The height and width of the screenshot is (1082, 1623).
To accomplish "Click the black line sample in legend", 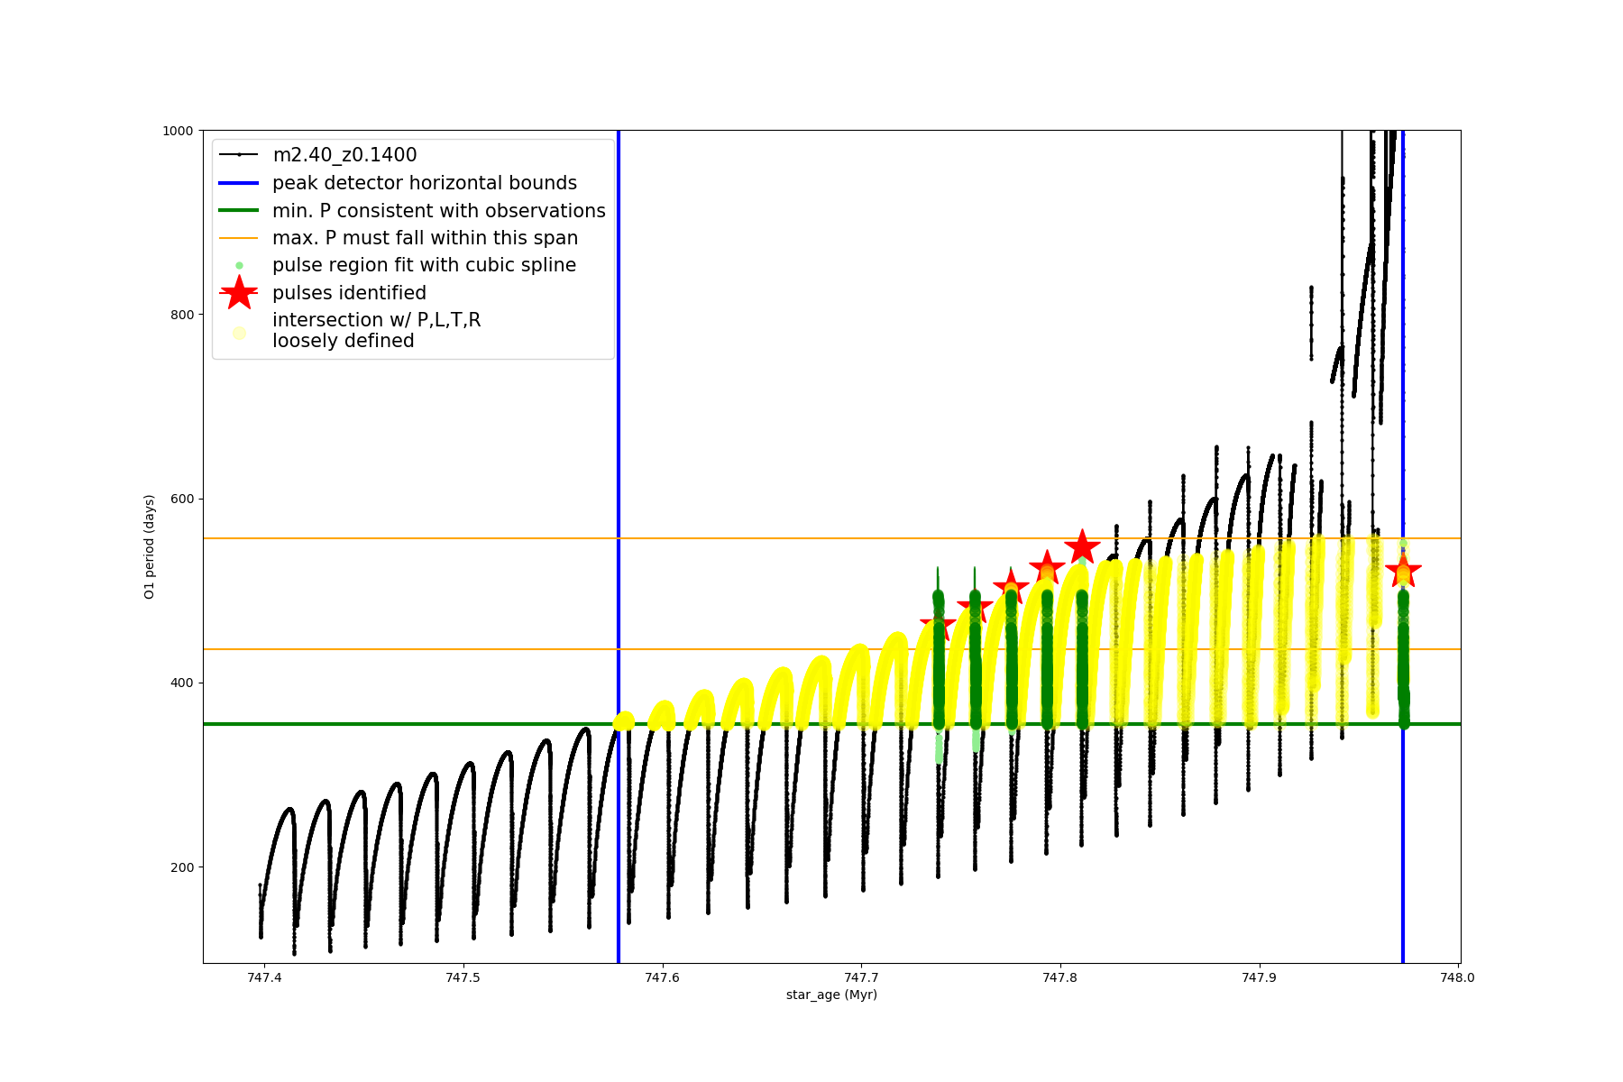I will pos(239,155).
